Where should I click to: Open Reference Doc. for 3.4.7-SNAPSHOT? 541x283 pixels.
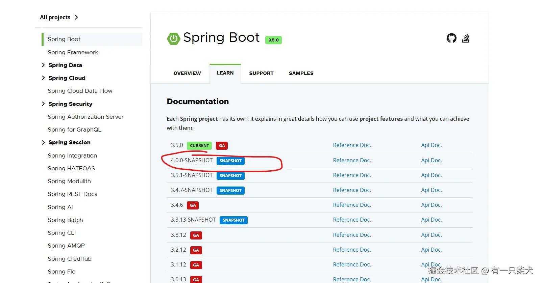coord(352,190)
